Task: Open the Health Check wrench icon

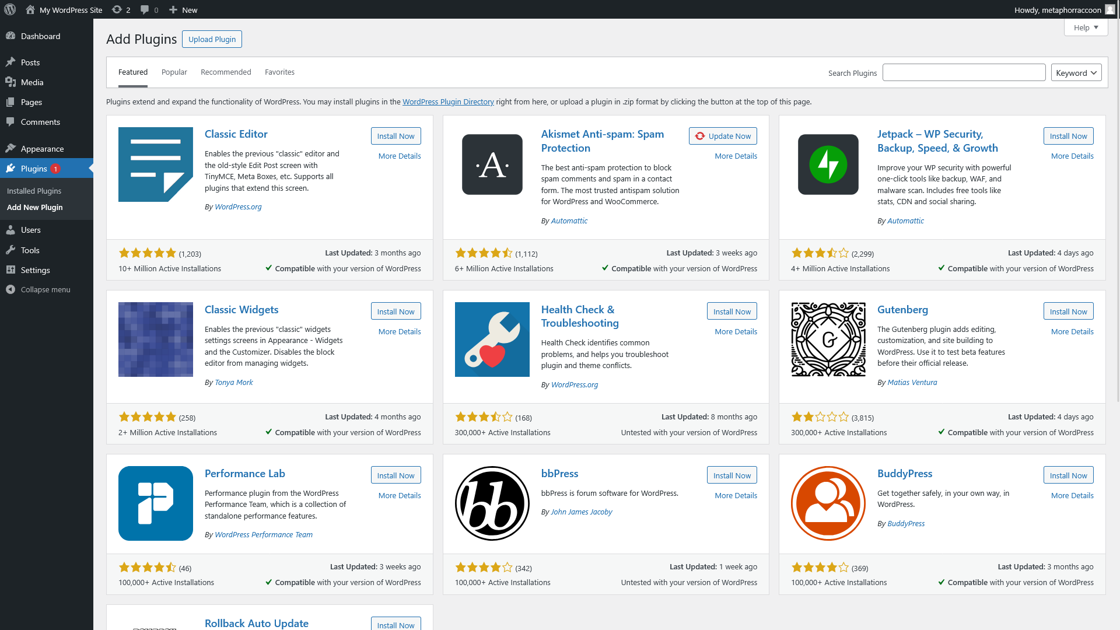Action: tap(492, 339)
